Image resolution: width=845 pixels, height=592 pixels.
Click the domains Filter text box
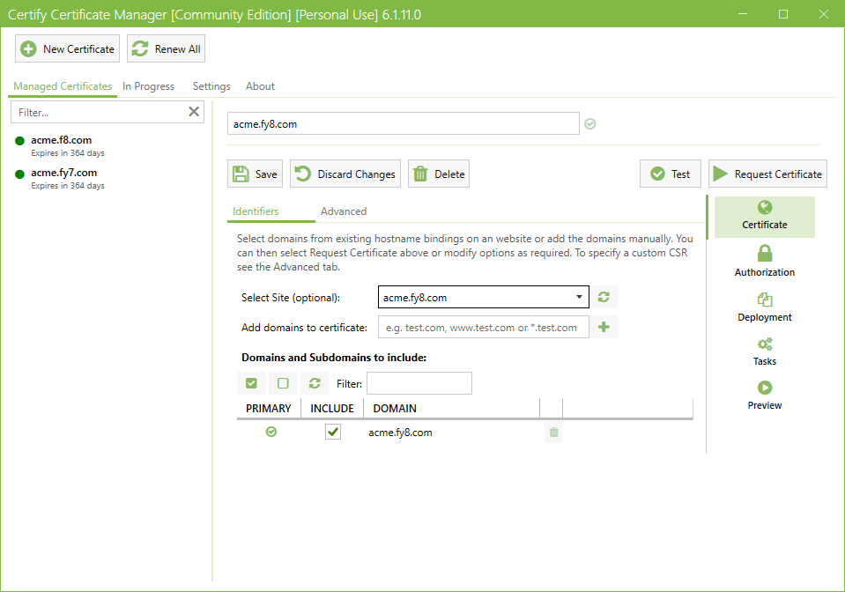(419, 383)
